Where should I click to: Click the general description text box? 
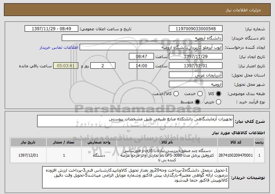point(135,121)
